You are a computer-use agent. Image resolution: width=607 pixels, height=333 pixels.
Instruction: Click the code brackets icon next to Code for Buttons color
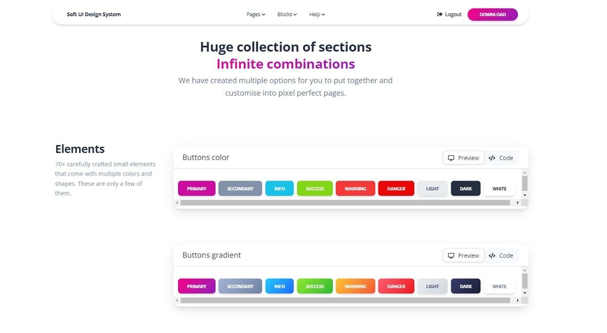tap(491, 157)
